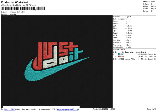
Task: Click the Print to PDF link
Action: (9, 109)
